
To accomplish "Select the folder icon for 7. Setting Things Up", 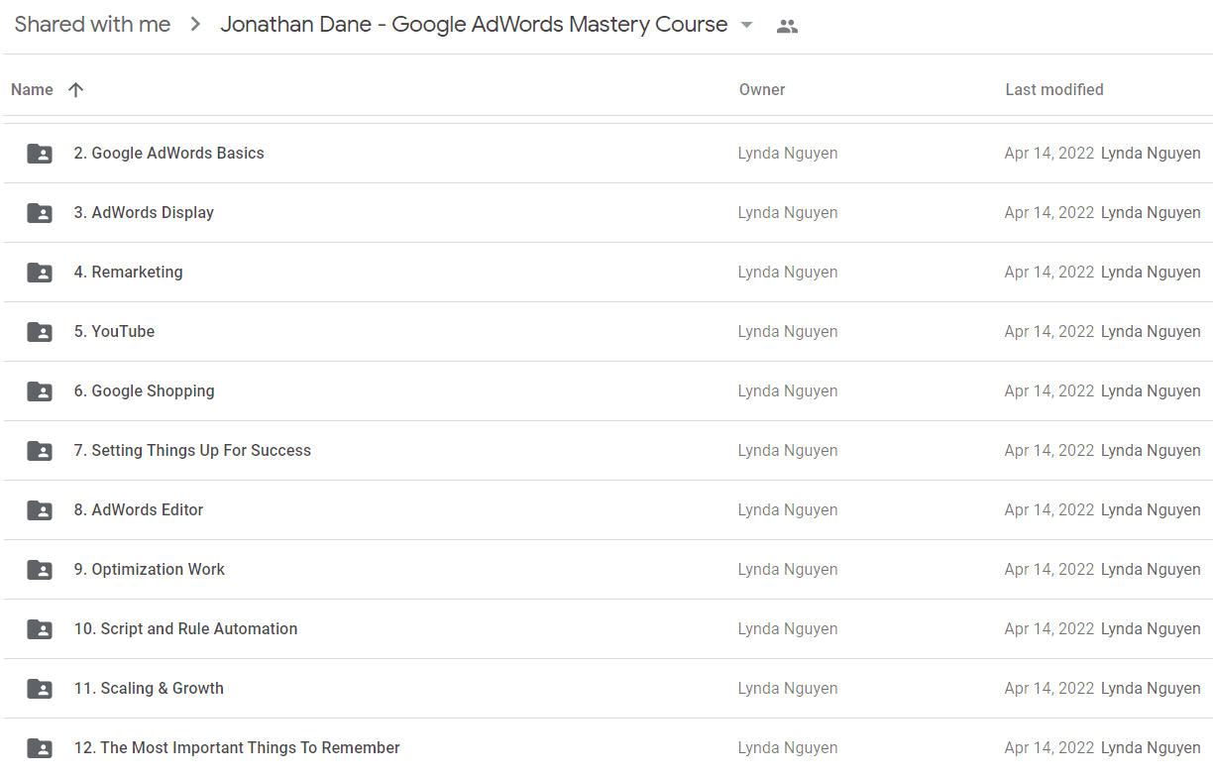I will (x=40, y=451).
